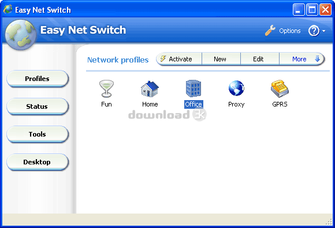This screenshot has height=228, width=335.
Task: Open the Tools section
Action: (x=38, y=134)
